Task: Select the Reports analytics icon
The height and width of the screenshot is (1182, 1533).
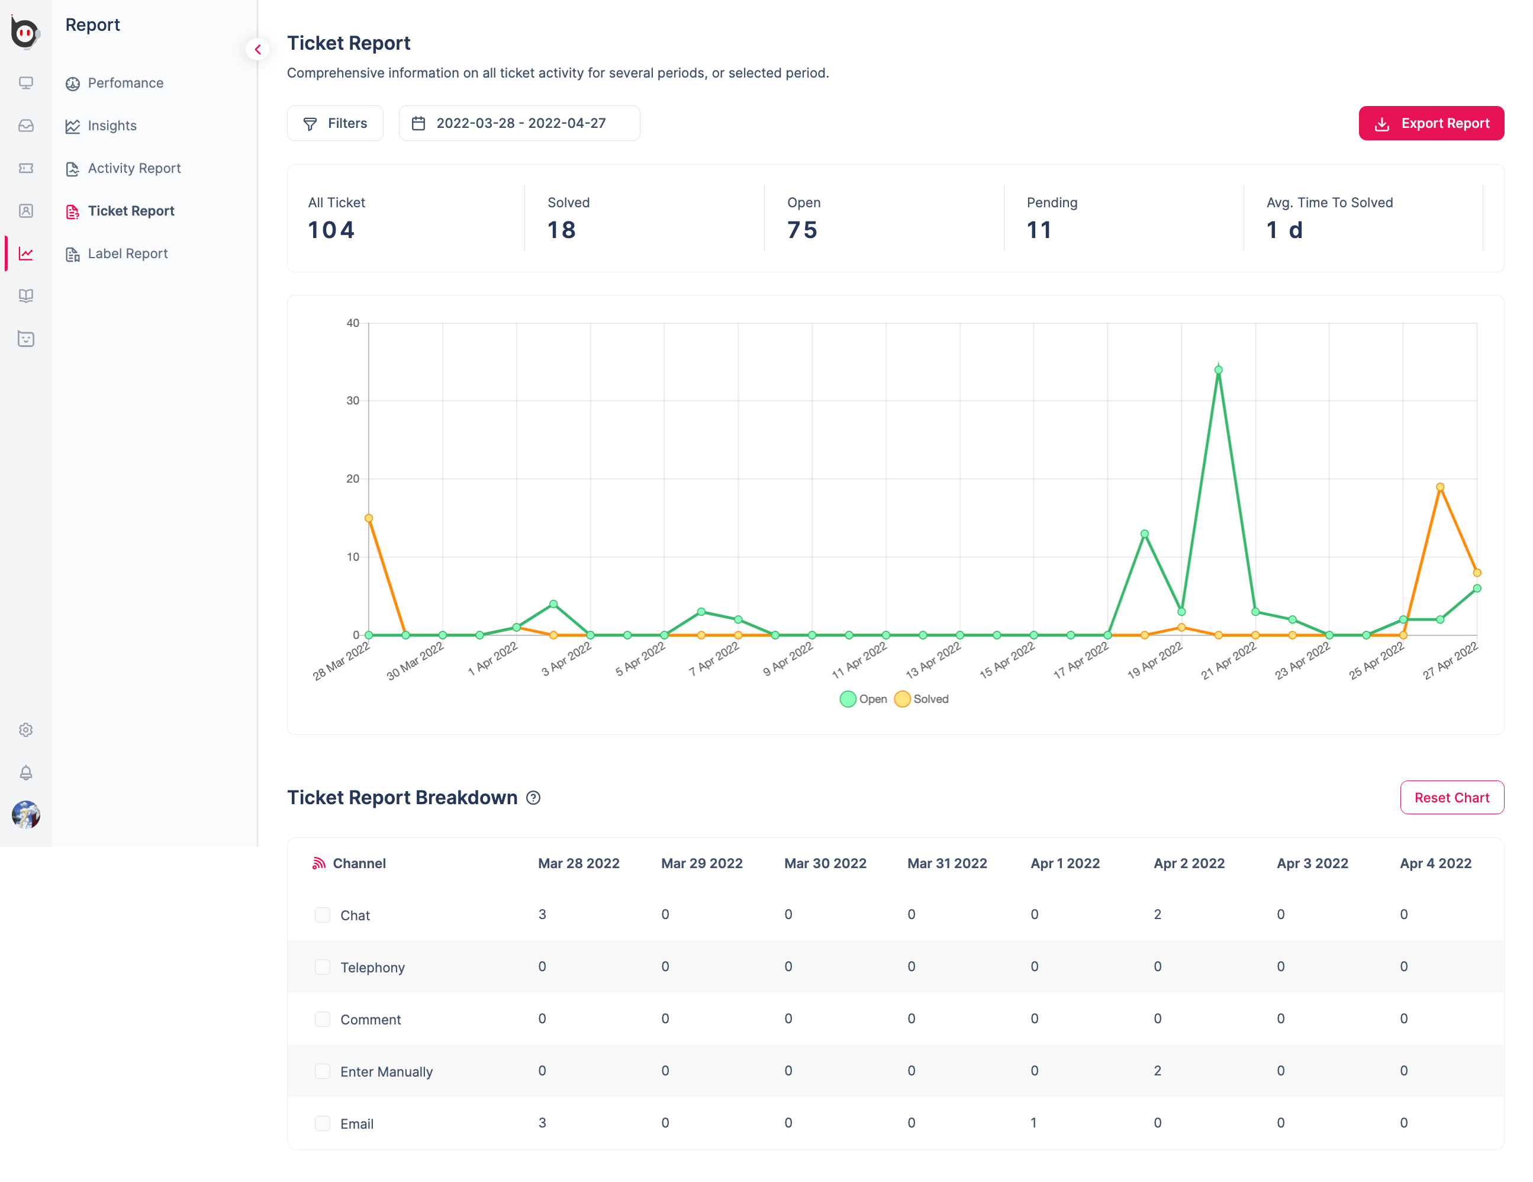Action: 26,253
